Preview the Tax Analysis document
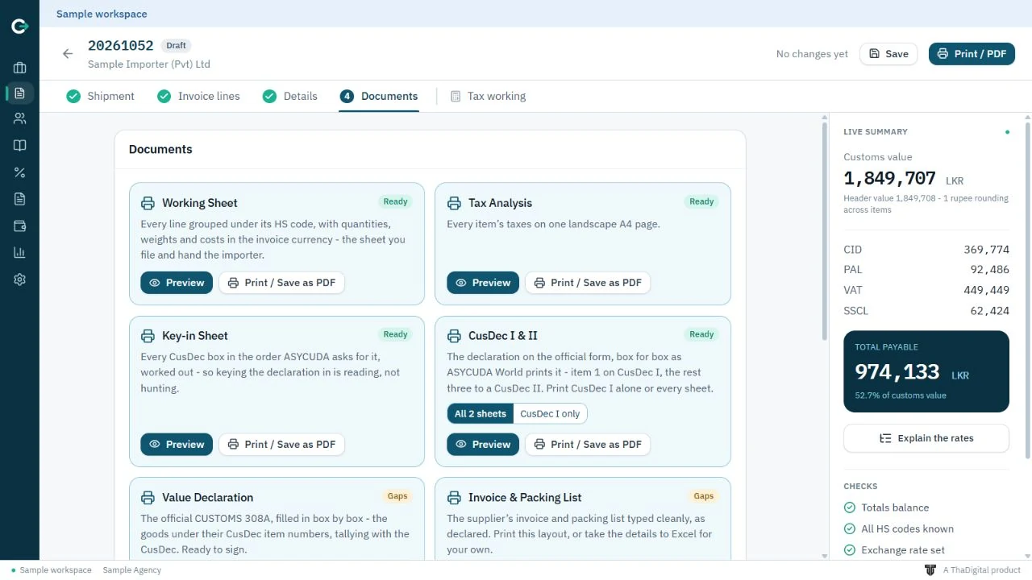 click(483, 283)
